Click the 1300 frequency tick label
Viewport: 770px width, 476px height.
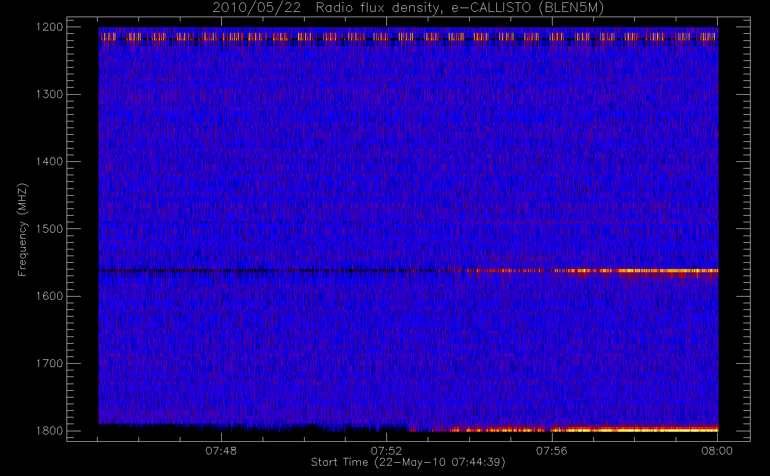coord(49,94)
